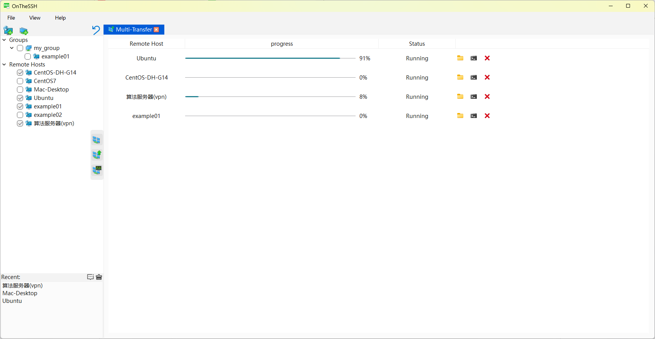Screen dimensions: 655x339
Task: Open folder icon for the 算法服务器(vpn) transfer
Action: click(460, 96)
